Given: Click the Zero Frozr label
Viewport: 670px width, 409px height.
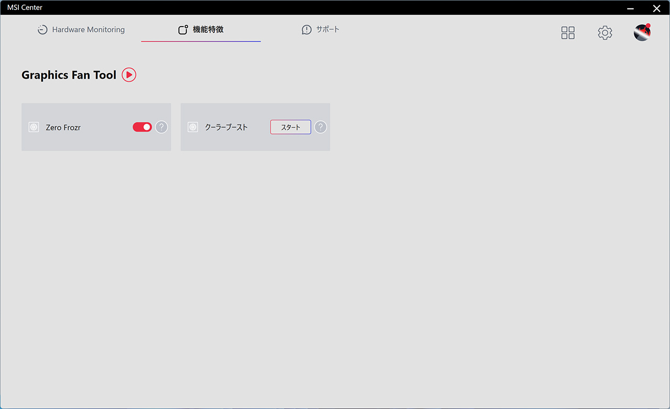Looking at the screenshot, I should pos(63,127).
